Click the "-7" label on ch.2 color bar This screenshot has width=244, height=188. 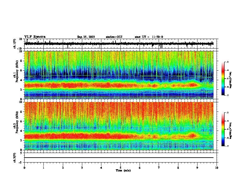[227, 146]
